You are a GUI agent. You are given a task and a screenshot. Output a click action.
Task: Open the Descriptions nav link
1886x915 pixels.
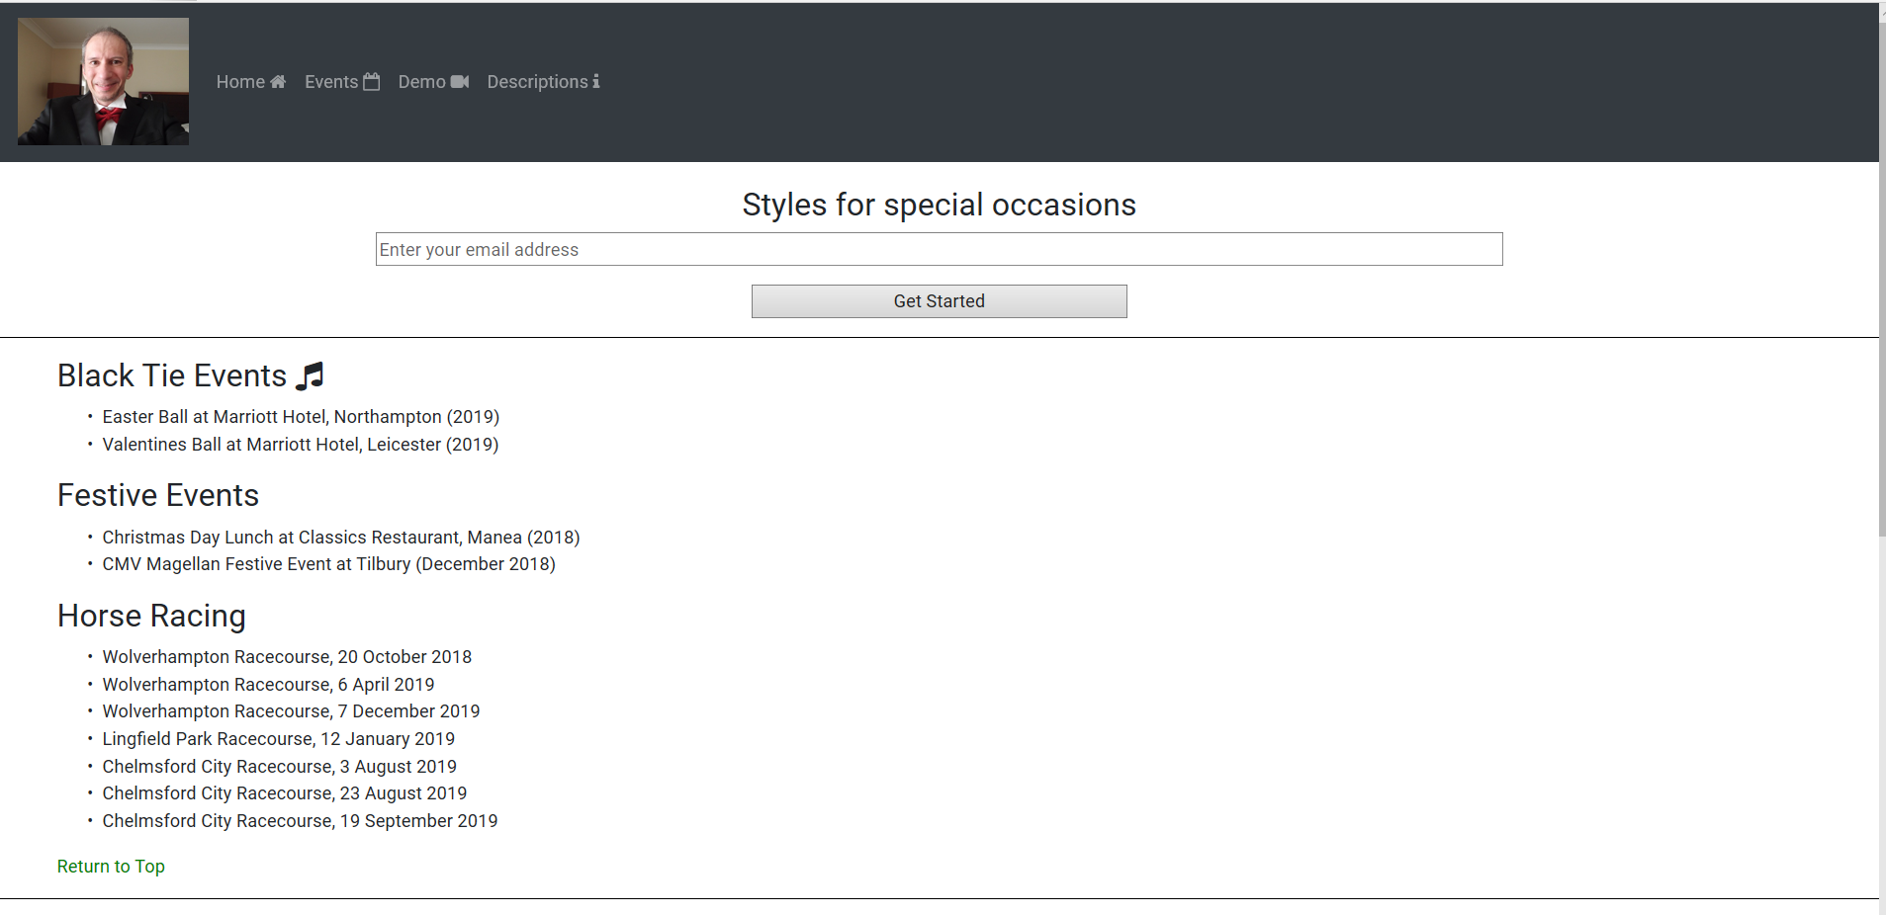pyautogui.click(x=537, y=82)
